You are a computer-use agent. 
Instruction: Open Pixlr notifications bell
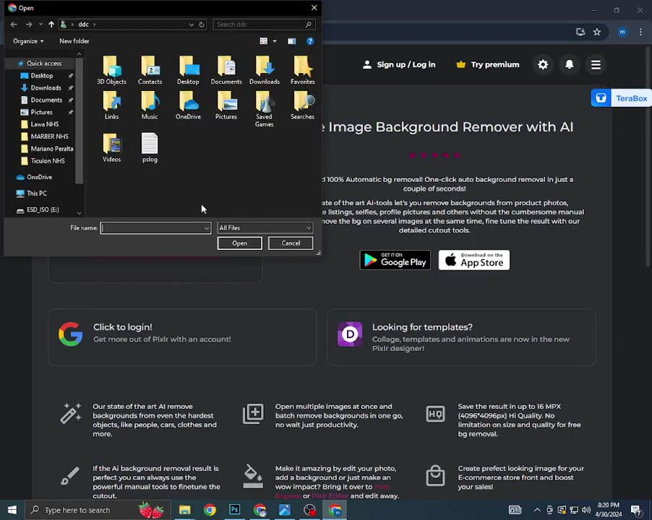click(x=570, y=65)
